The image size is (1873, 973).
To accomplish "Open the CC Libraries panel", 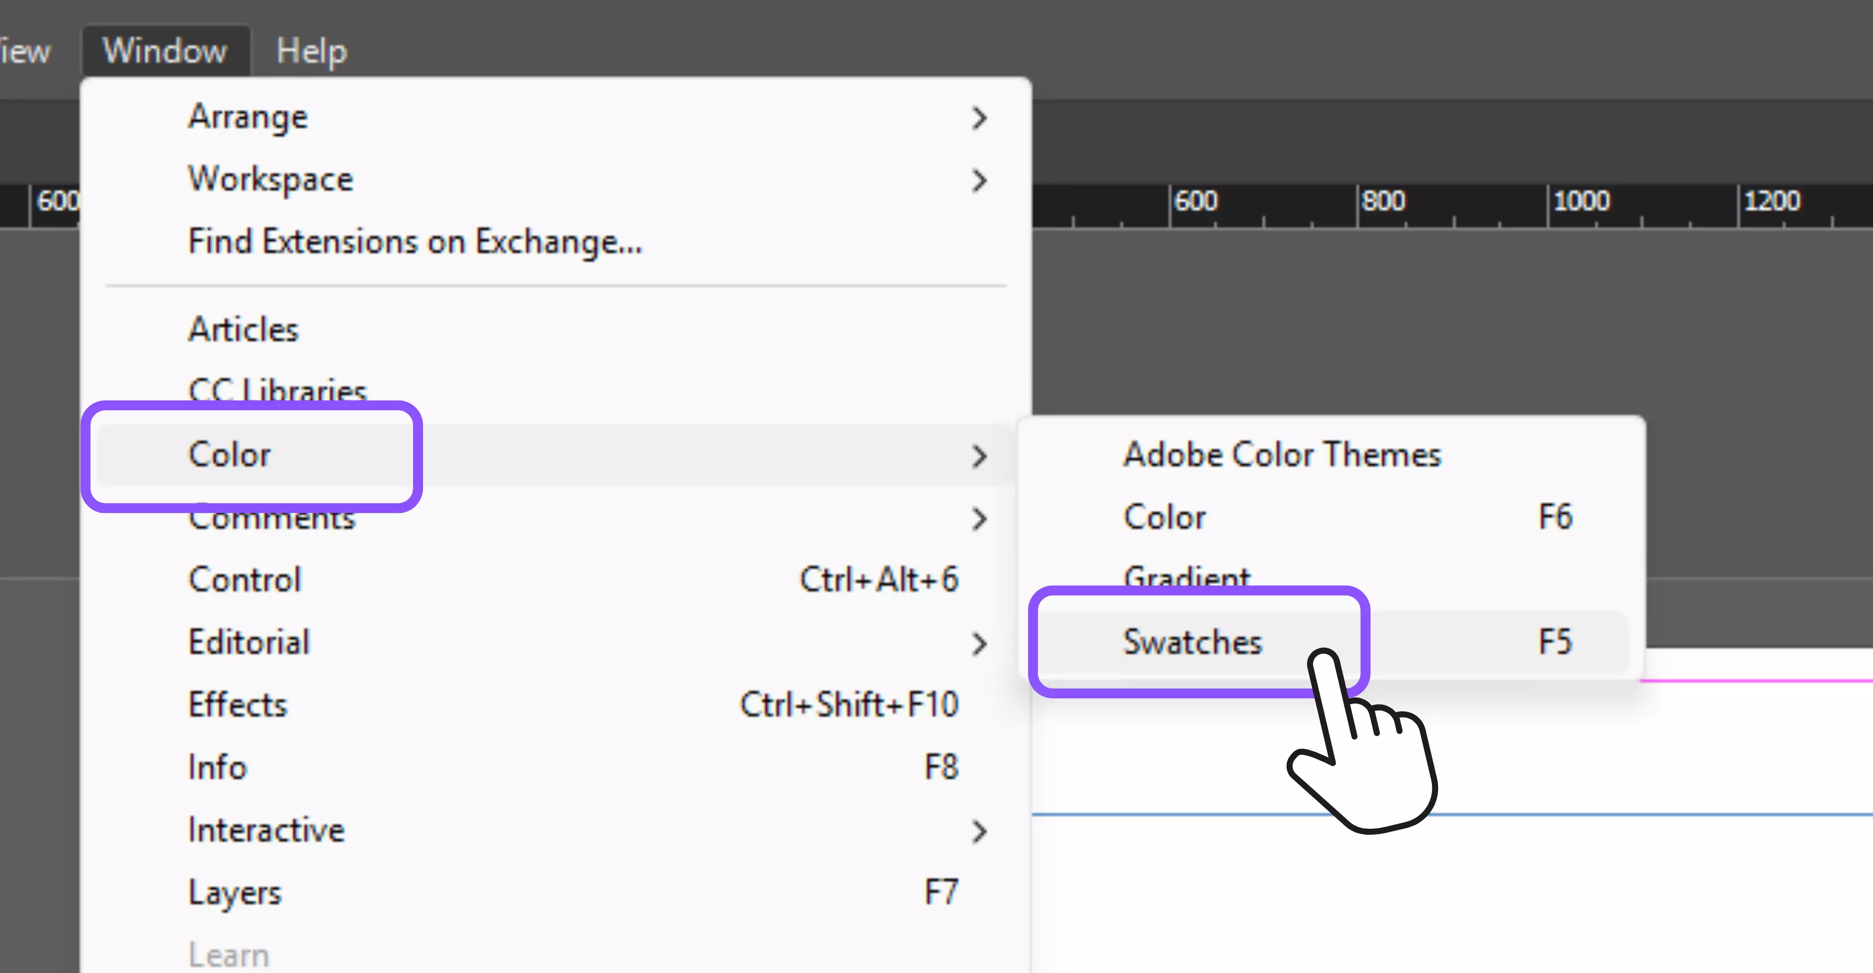I will click(278, 388).
